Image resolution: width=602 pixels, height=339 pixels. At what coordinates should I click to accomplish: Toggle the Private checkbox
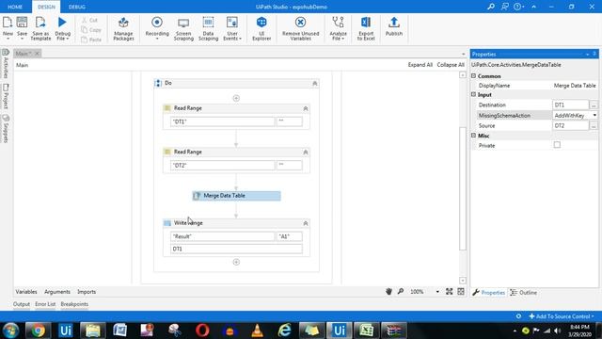pos(557,145)
